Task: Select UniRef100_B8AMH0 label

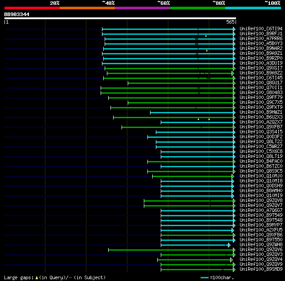Action: pos(261,191)
